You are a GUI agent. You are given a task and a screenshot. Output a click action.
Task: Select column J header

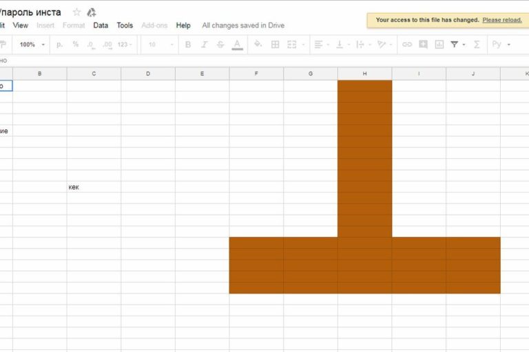click(x=473, y=74)
